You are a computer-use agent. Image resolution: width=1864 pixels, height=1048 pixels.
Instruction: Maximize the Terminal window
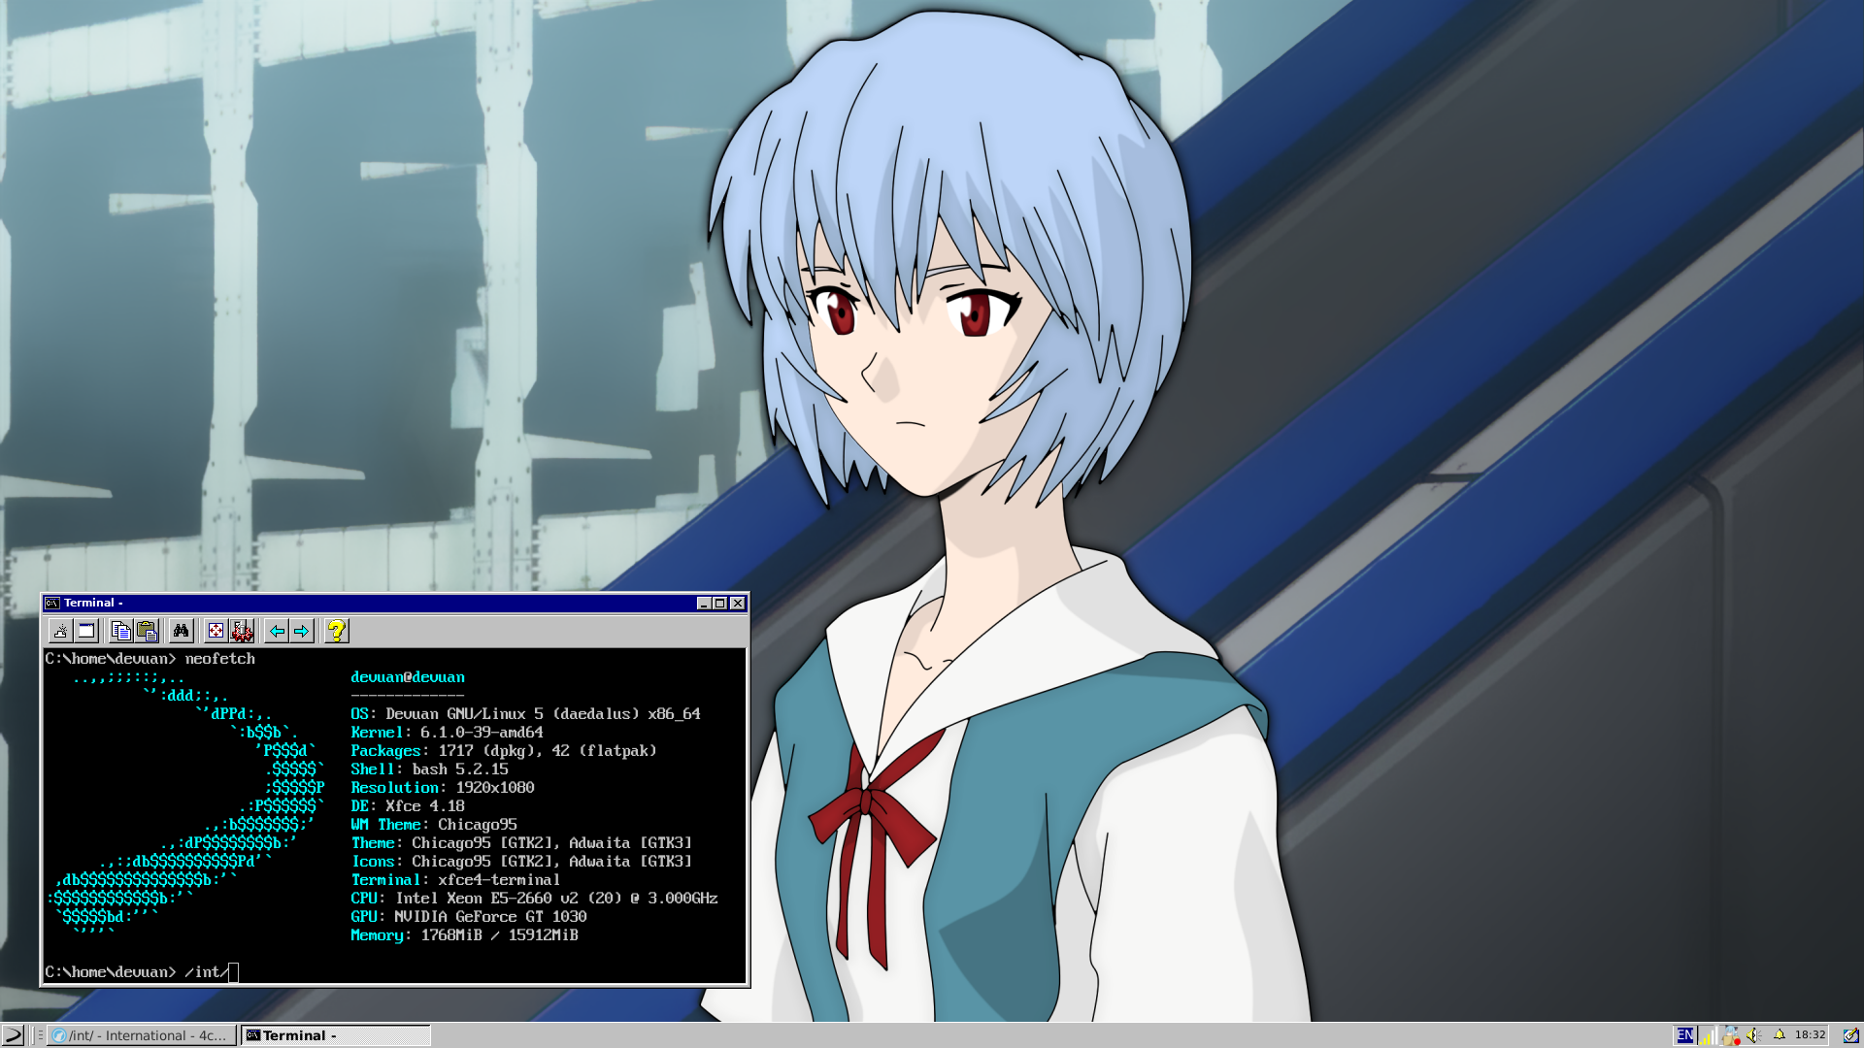coord(719,603)
